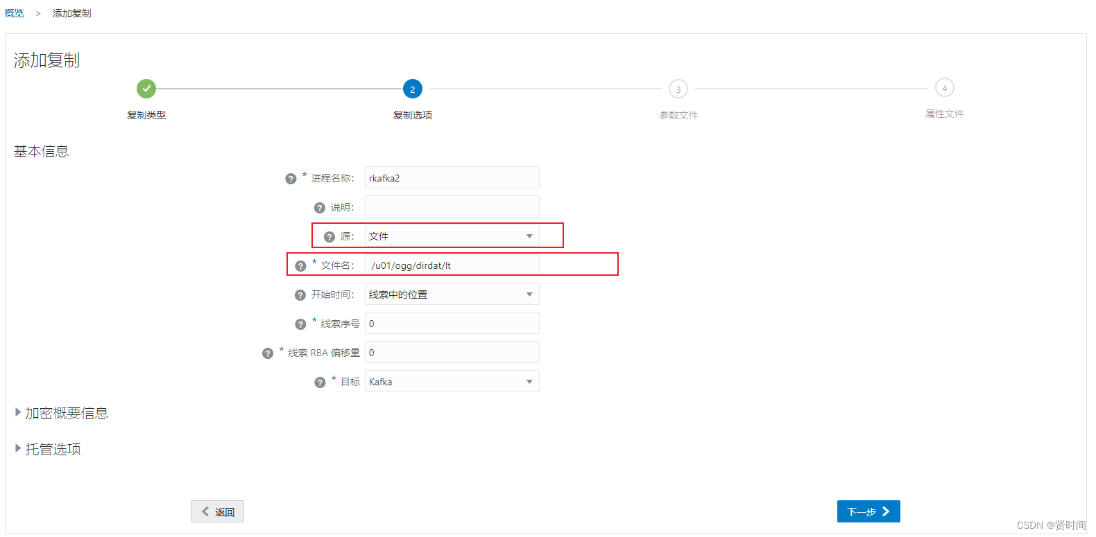The width and height of the screenshot is (1096, 537).
Task: Click the 属性文件 step label
Action: pyautogui.click(x=945, y=114)
